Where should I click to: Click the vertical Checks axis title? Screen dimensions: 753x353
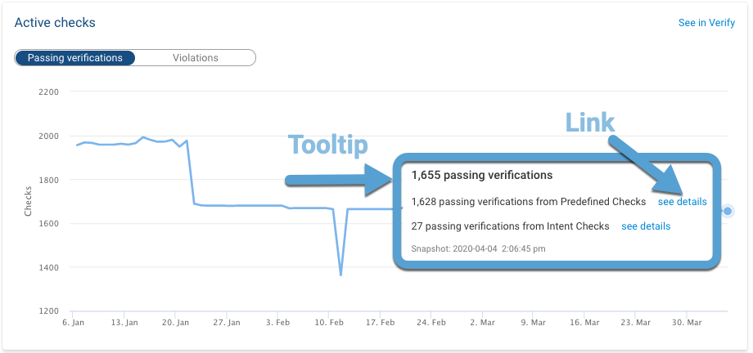pos(29,201)
